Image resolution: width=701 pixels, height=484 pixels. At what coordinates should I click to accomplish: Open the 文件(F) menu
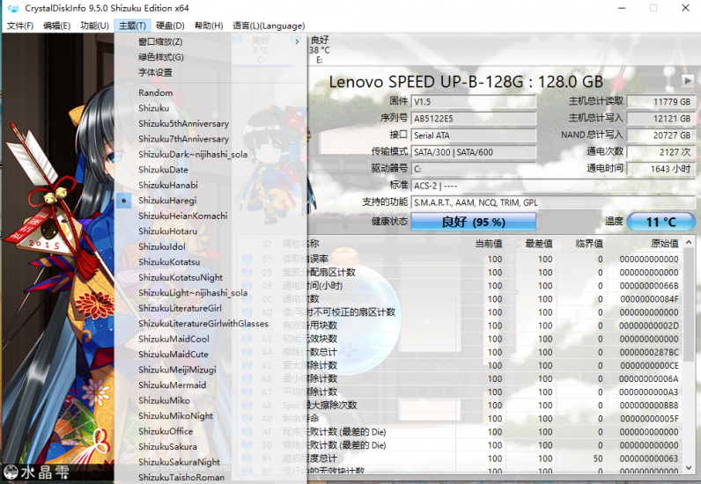[x=20, y=26]
